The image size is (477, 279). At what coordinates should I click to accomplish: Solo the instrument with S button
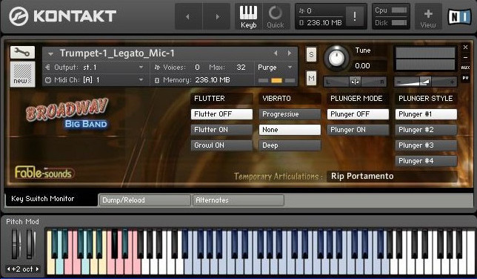[311, 55]
